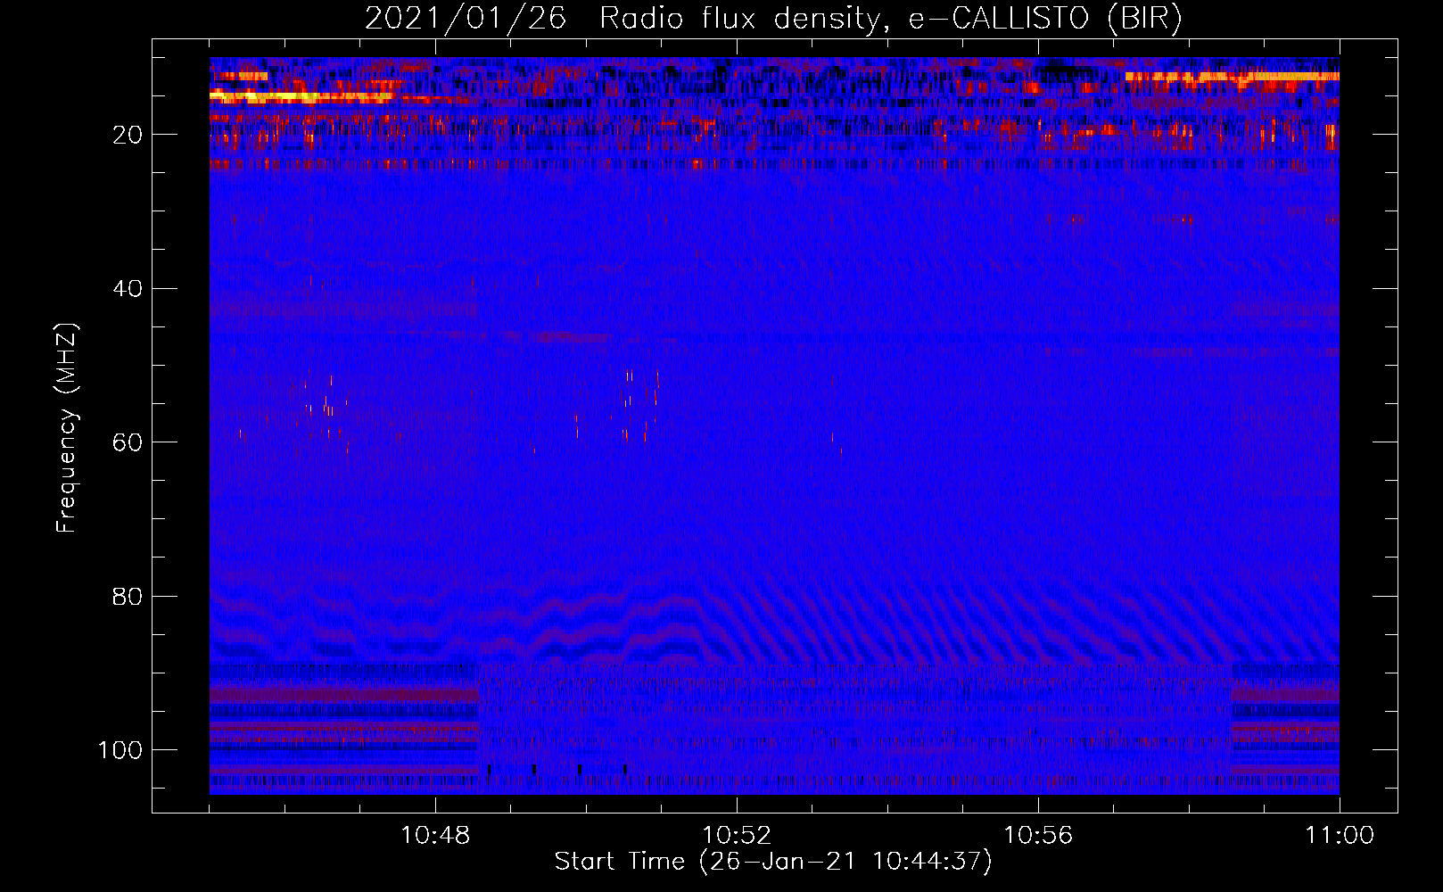1443x892 pixels.
Task: Click the 100 MHz frequency tick label
Action: [120, 750]
